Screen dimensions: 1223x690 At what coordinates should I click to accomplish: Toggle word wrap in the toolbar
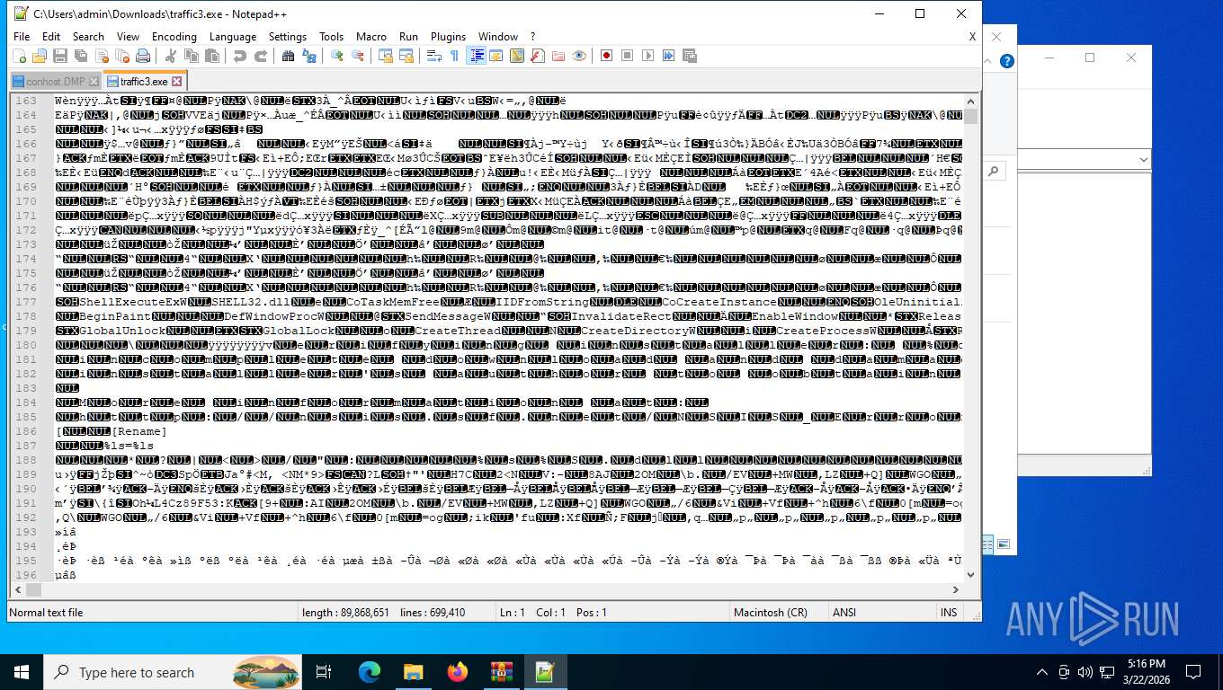(x=434, y=56)
